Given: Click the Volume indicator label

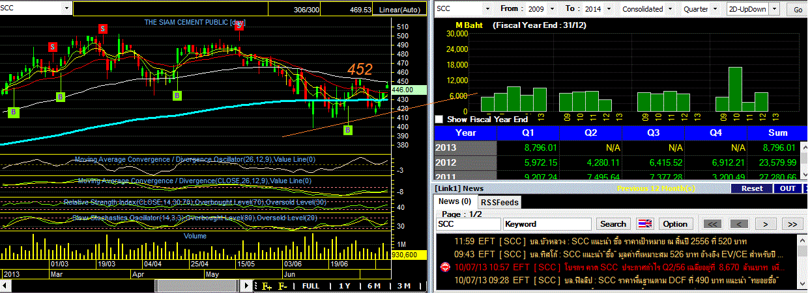Looking at the screenshot, I should [195, 236].
